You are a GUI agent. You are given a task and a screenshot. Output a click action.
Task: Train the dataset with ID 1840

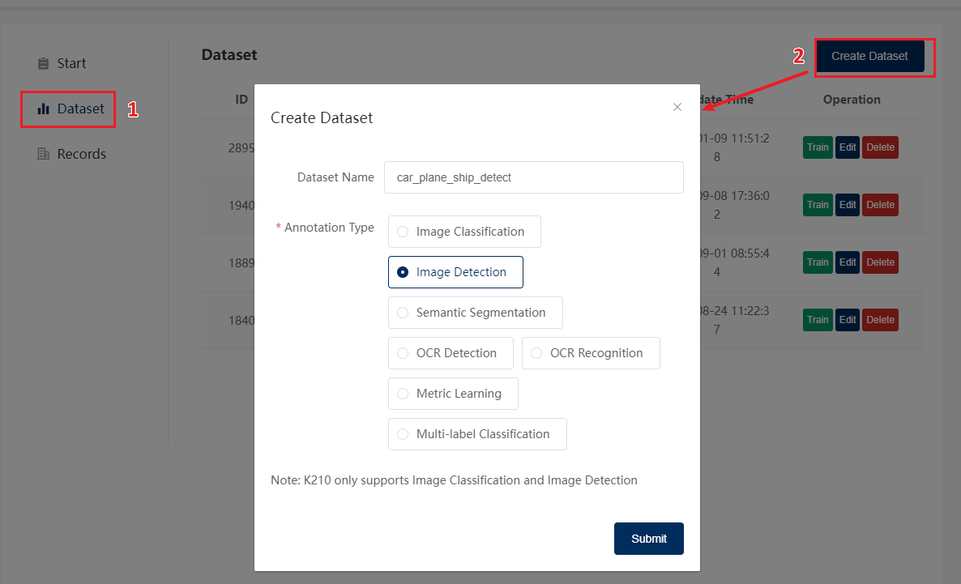(x=818, y=321)
